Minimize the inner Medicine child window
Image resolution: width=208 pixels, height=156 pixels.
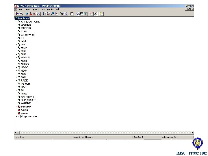186,9
